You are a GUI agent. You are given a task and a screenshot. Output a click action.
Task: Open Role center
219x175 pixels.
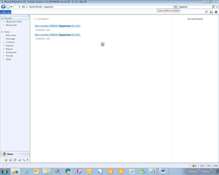click(11, 35)
